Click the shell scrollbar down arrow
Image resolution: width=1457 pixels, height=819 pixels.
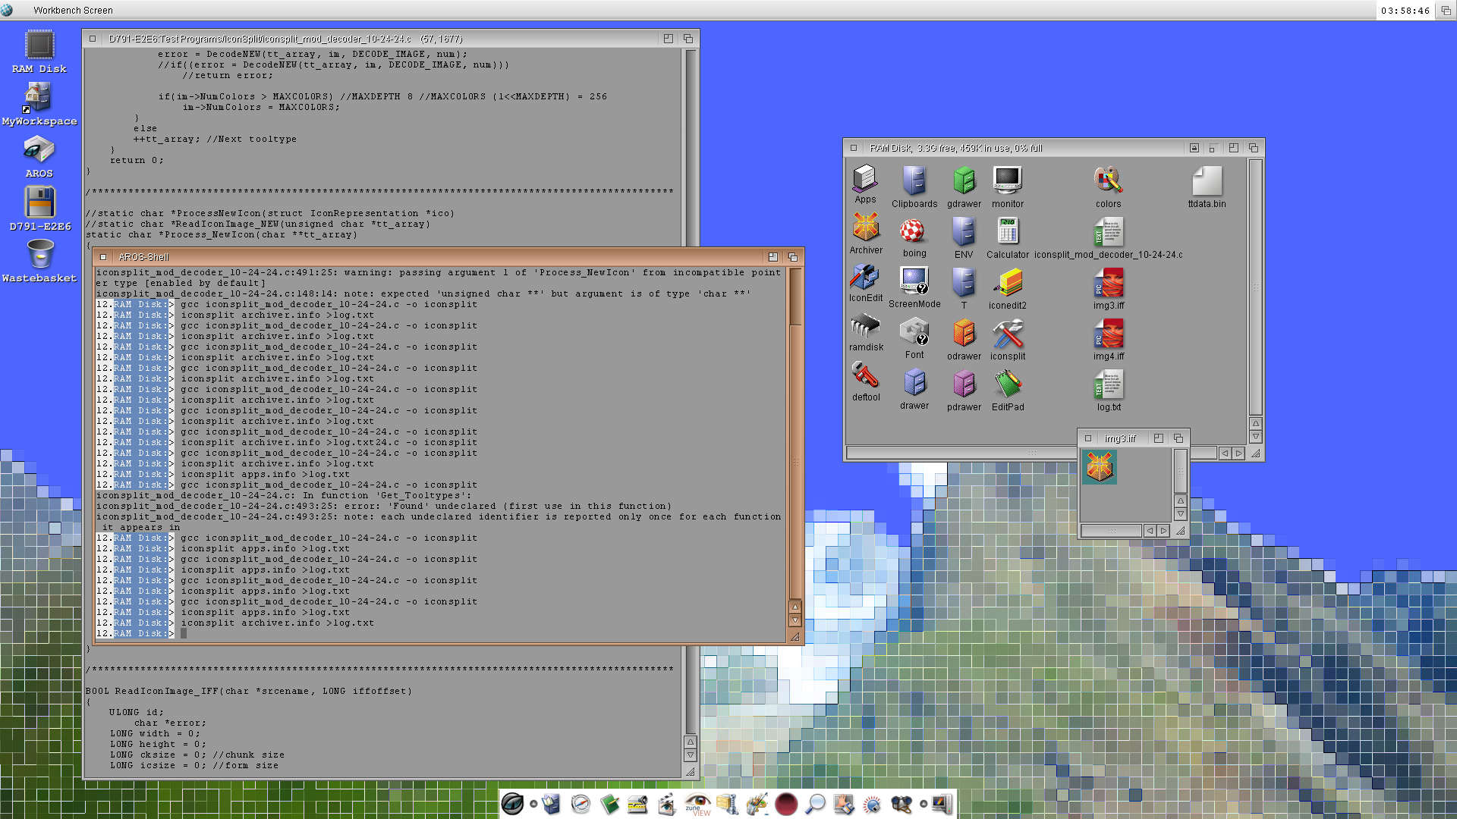795,620
